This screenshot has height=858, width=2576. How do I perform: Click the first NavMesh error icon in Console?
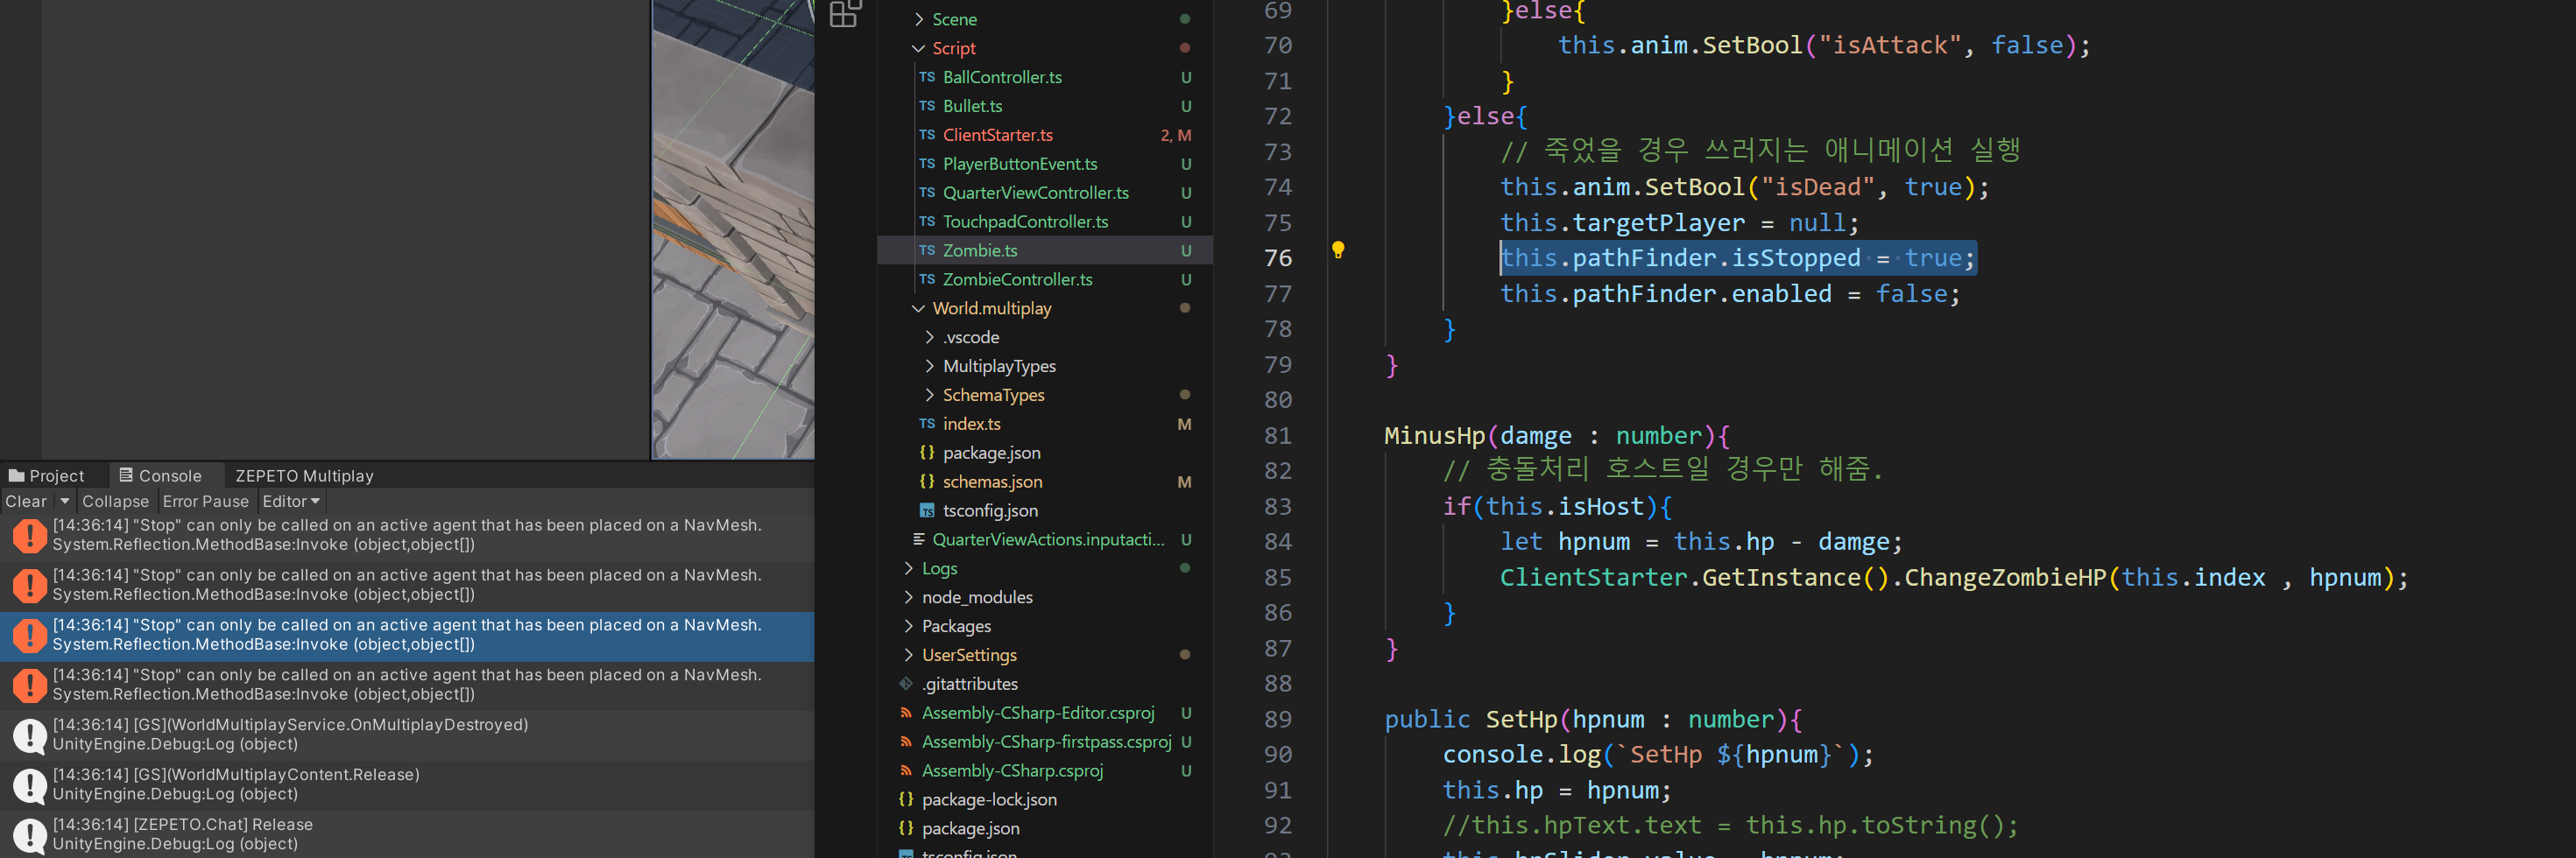pyautogui.click(x=30, y=535)
